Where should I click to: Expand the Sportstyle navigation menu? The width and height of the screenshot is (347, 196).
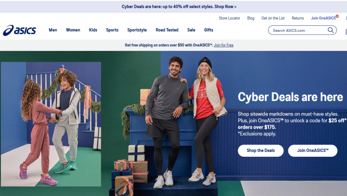pos(137,30)
